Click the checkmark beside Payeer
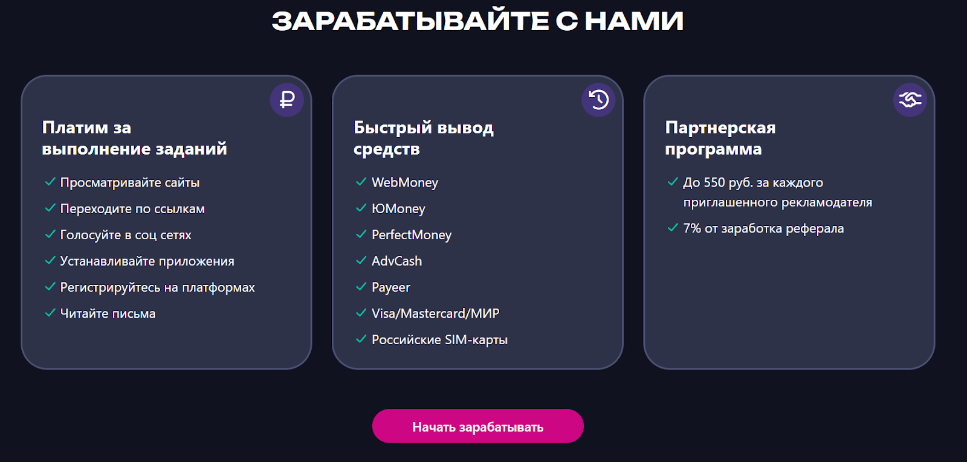967x462 pixels. pos(361,287)
